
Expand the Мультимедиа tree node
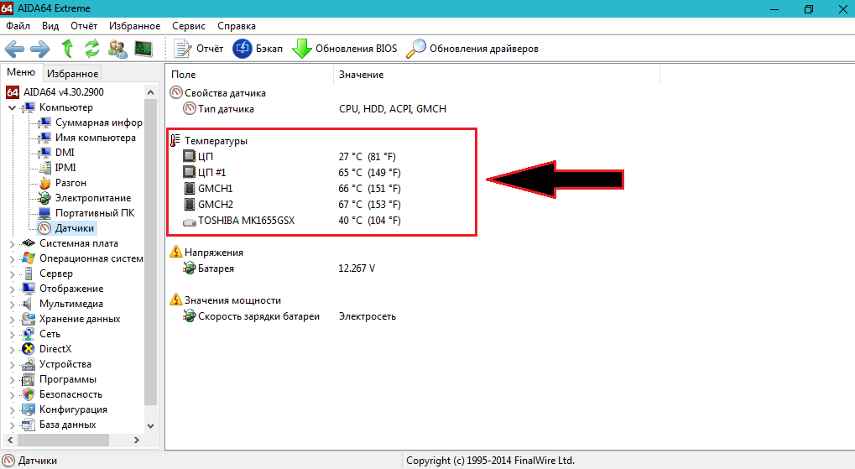coord(12,304)
